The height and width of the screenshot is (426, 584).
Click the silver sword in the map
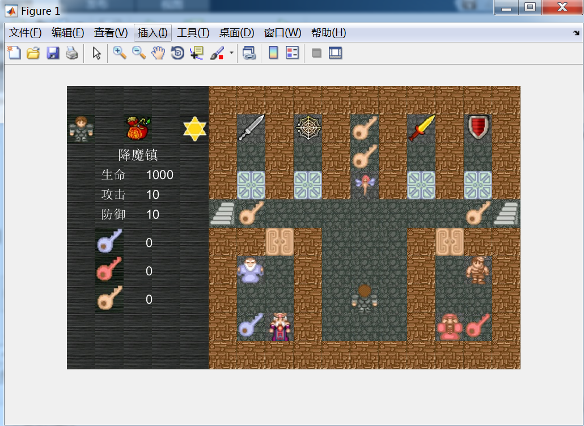click(251, 129)
